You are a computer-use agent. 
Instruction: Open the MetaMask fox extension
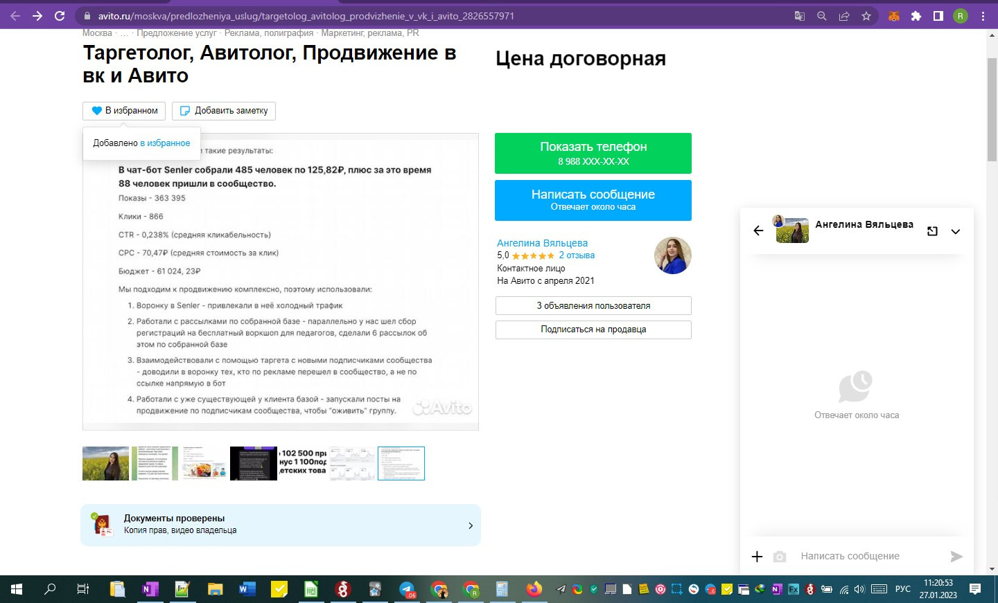[x=894, y=16]
